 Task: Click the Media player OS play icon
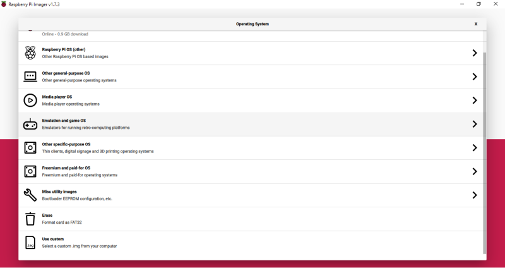30,100
